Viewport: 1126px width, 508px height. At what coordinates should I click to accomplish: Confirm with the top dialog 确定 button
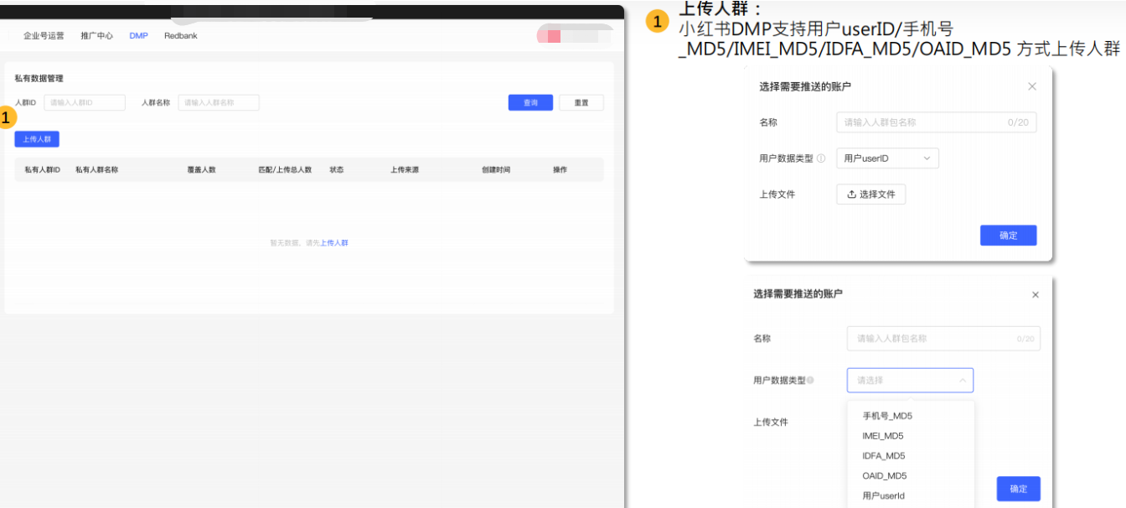(x=1008, y=235)
